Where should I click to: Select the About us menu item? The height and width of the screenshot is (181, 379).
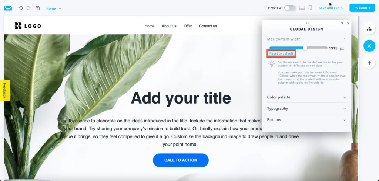tap(169, 26)
